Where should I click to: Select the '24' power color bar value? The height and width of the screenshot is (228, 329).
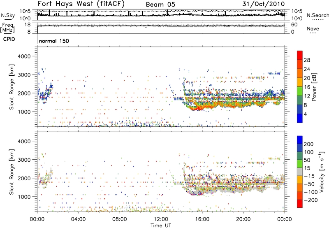tap(307, 69)
